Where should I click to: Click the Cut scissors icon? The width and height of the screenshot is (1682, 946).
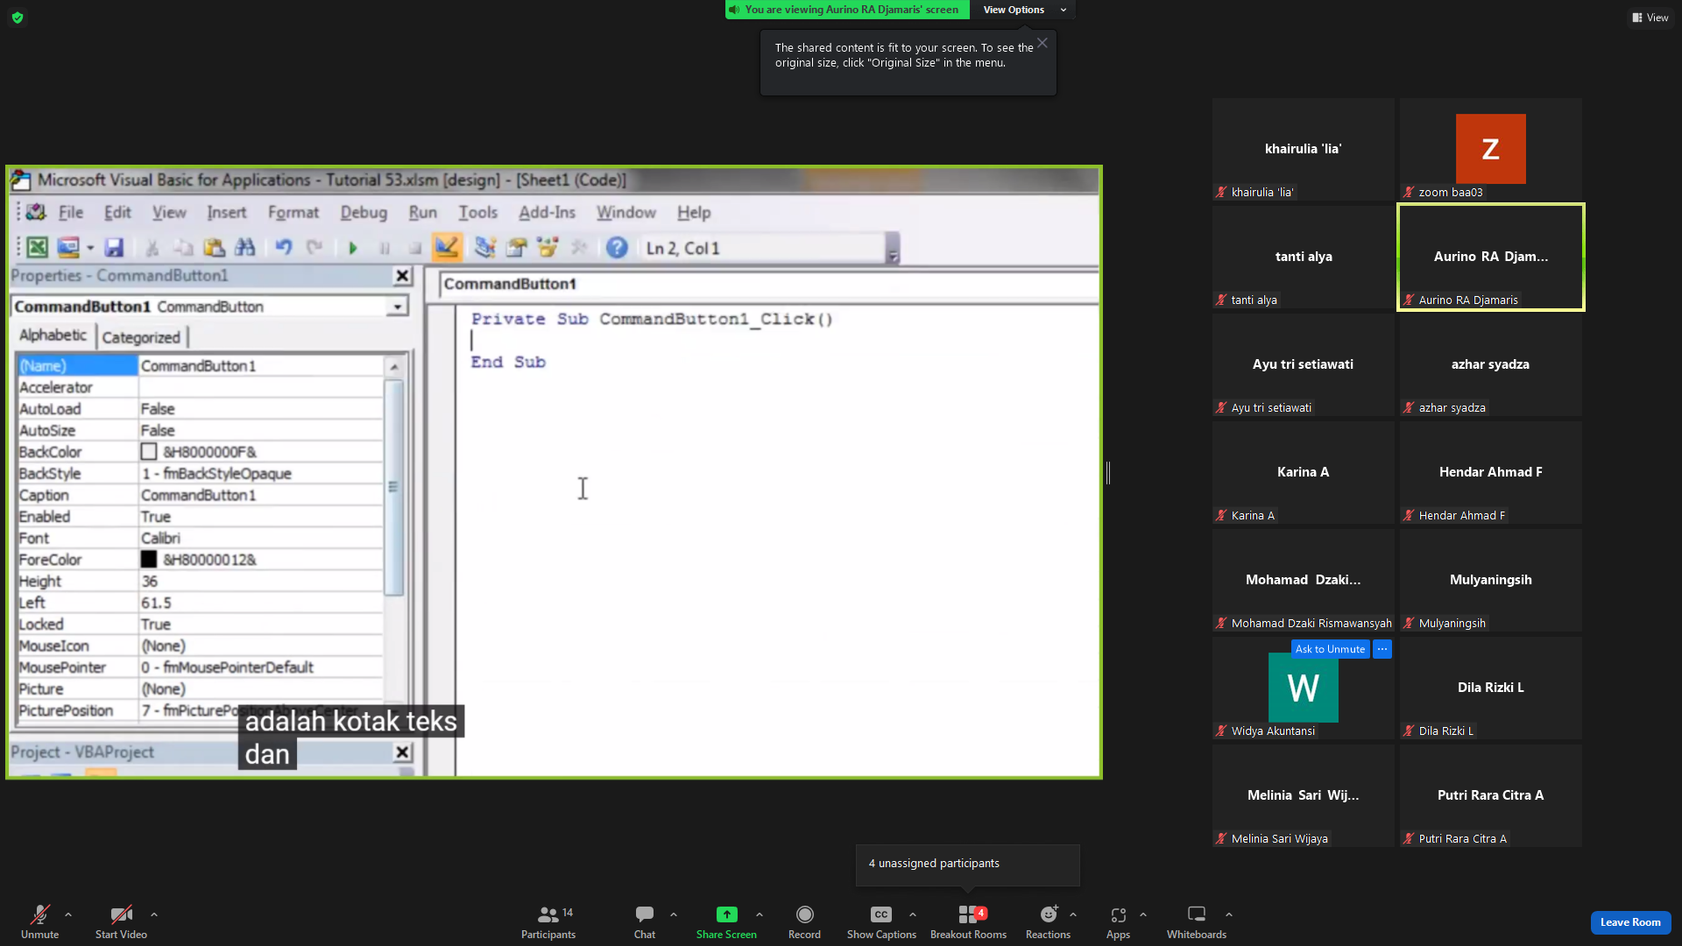[x=152, y=248]
